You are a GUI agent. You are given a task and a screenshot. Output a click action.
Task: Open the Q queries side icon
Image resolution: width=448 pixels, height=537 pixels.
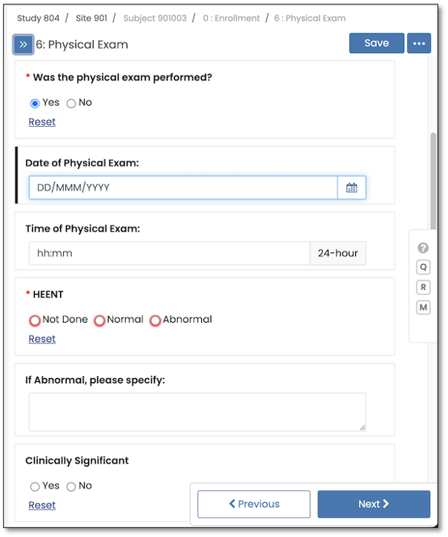click(424, 267)
